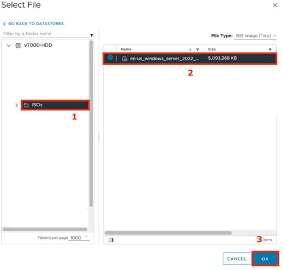283x270 pixels.
Task: Click the folder name filter funnel icon
Action: coord(91,35)
